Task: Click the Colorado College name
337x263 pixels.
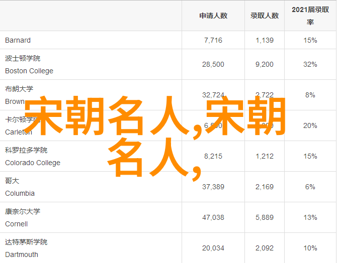Action: (x=33, y=163)
